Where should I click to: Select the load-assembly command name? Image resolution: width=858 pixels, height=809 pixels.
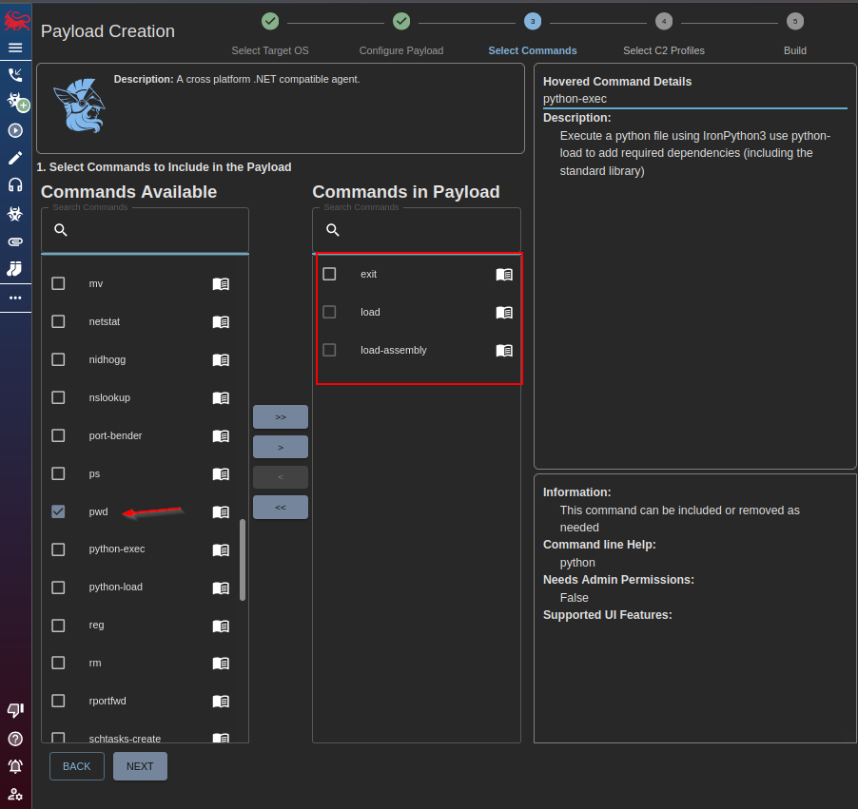click(x=394, y=350)
